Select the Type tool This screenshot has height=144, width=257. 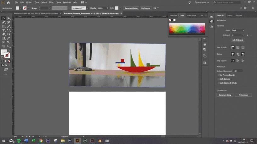[3, 30]
